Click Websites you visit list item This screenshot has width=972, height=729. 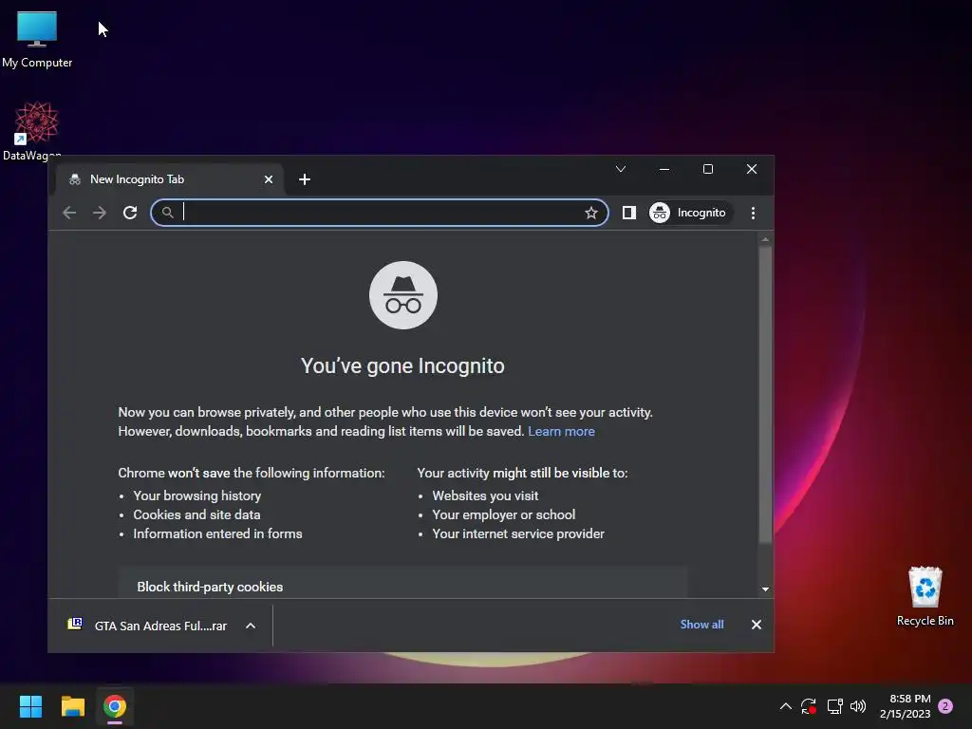point(485,495)
